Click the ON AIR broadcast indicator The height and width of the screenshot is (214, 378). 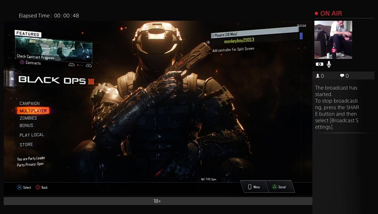[x=328, y=13]
